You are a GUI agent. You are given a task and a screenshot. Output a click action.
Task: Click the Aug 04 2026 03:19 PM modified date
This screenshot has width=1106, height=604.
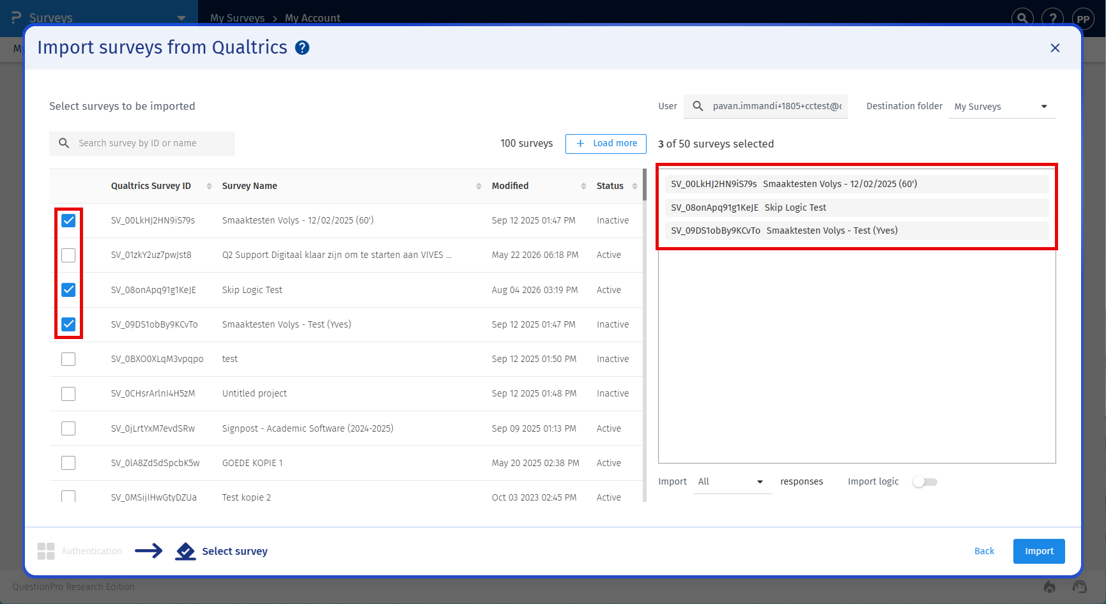click(x=535, y=290)
